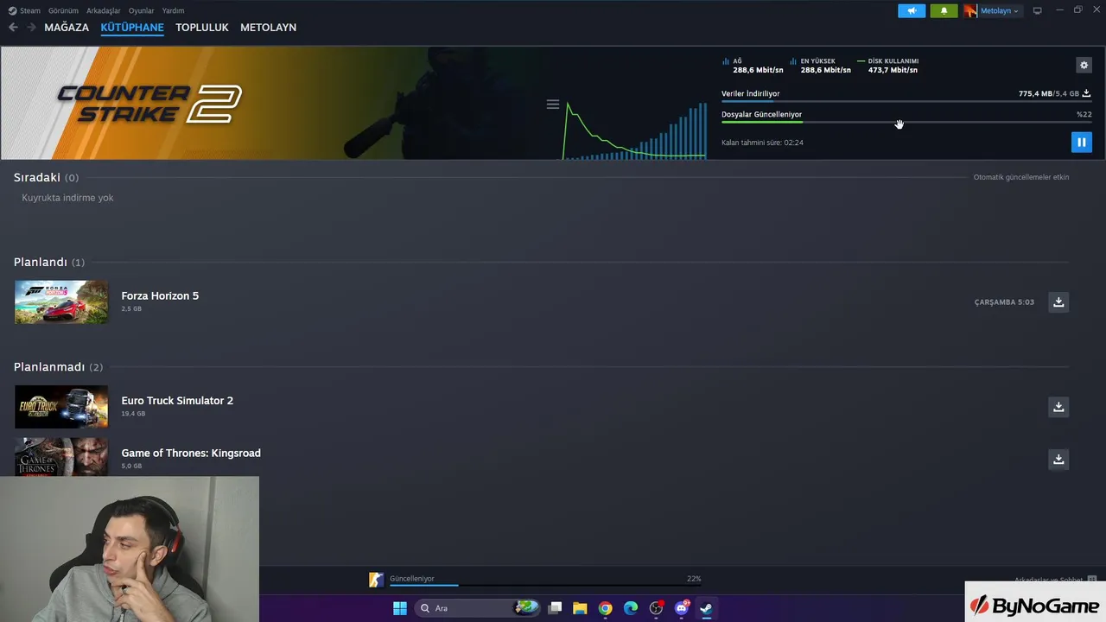Open Discord from the taskbar

coord(682,608)
